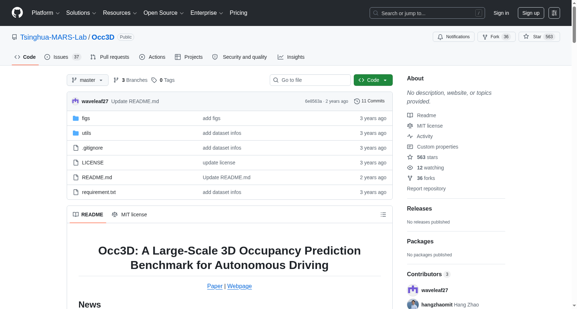Expand the Platform menu
Image resolution: width=577 pixels, height=309 pixels.
coord(45,13)
